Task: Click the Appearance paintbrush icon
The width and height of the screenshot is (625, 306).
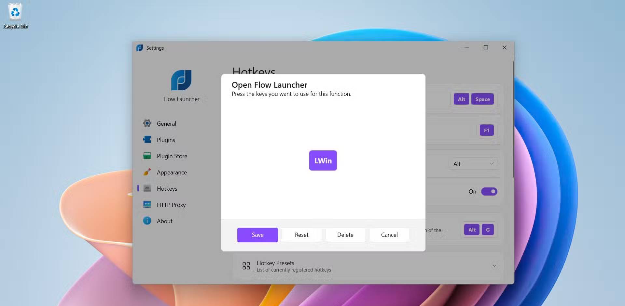Action: coord(147,172)
